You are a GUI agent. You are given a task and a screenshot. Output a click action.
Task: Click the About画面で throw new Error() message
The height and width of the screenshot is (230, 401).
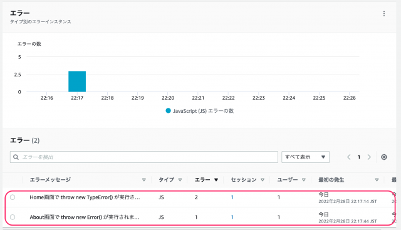(x=85, y=217)
